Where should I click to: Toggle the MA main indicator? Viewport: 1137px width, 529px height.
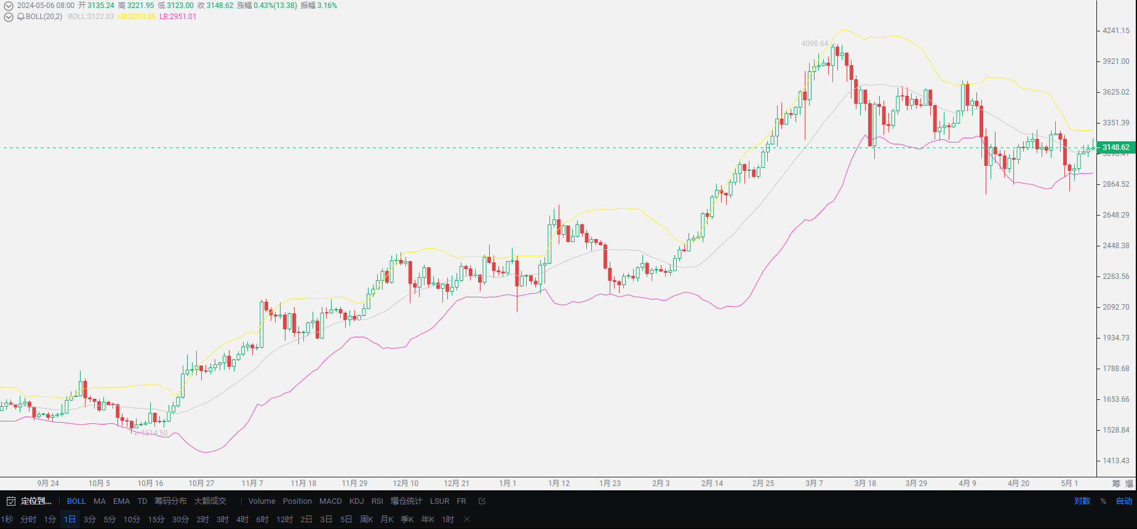point(100,501)
